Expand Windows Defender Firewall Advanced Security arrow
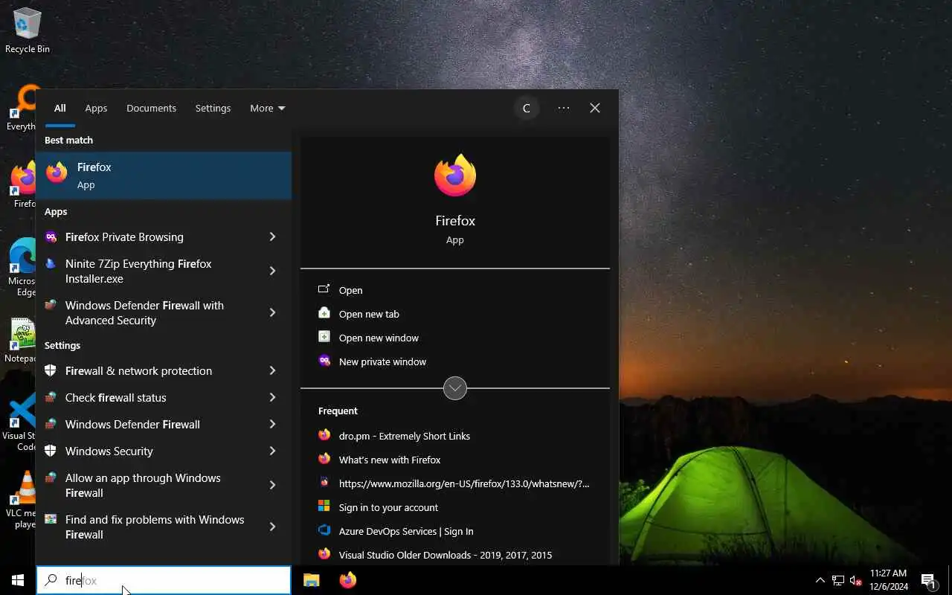The height and width of the screenshot is (595, 952). point(272,312)
